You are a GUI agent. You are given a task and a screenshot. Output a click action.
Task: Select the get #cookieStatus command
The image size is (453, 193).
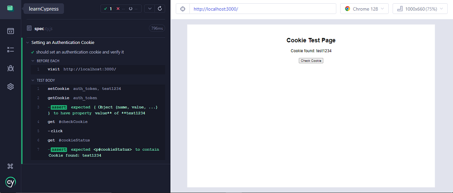[98, 140]
